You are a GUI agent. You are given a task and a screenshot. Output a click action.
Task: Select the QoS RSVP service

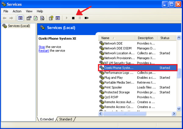click(x=138, y=97)
